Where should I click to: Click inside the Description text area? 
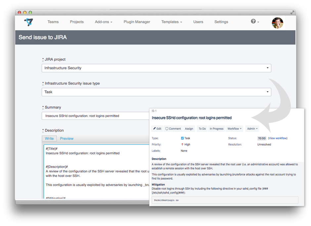pyautogui.click(x=97, y=172)
